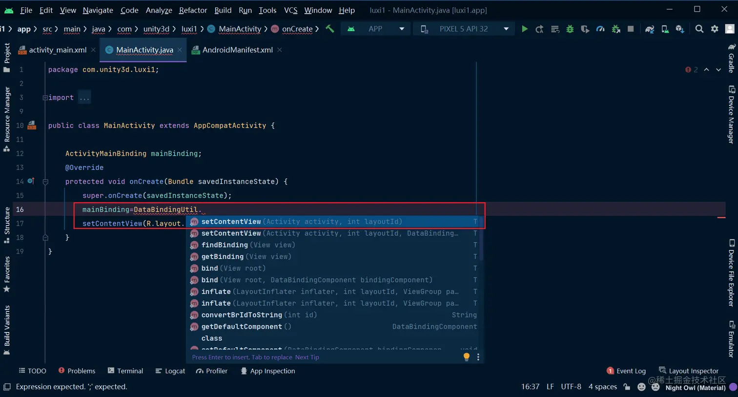Screen dimensions: 738x397
Task: Open the App Inspection tool window
Action: pyautogui.click(x=267, y=371)
